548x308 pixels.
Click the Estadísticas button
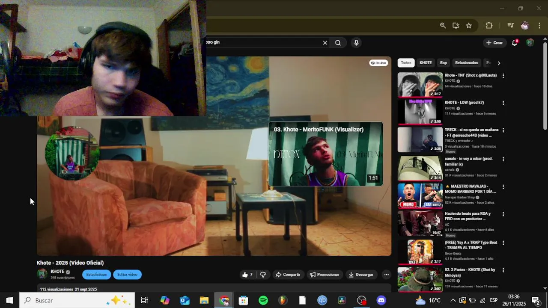coord(96,275)
